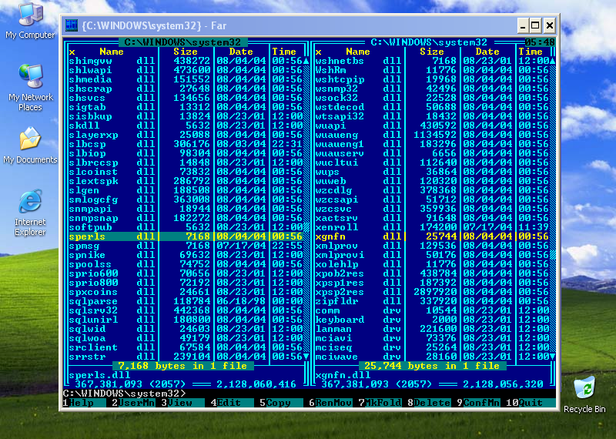Open My Documents desktop folder icon

click(x=30, y=146)
